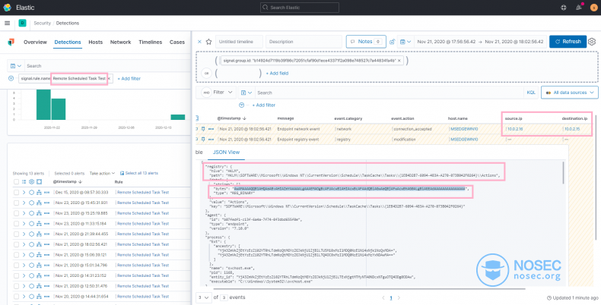Screen dimensions: 601x305
Task: Switch to the Hosts tab
Action: pos(95,42)
